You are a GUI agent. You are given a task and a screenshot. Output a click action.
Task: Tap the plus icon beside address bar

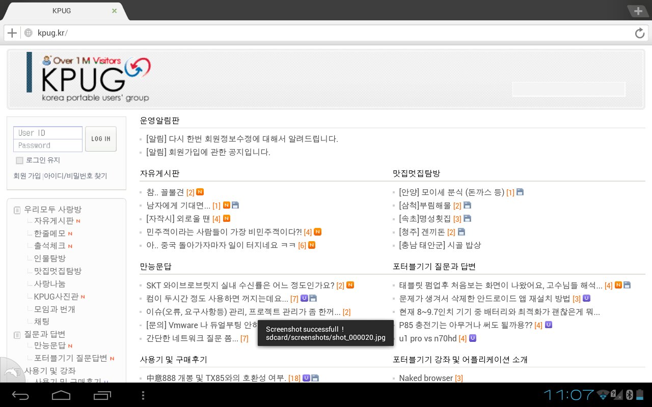(x=12, y=33)
